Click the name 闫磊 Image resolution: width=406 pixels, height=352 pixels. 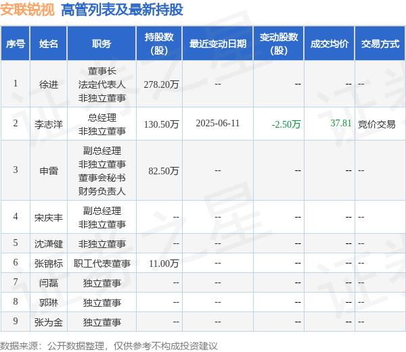[49, 283]
